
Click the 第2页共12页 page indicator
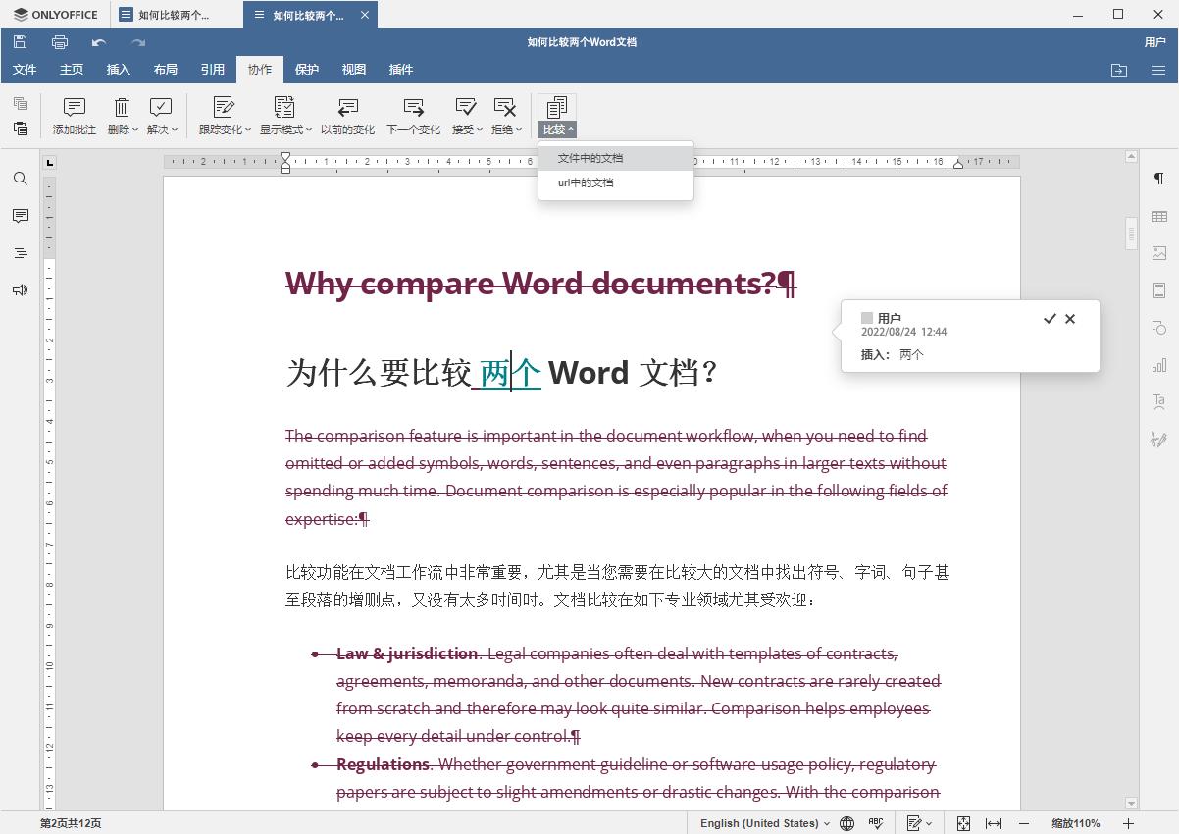click(69, 823)
